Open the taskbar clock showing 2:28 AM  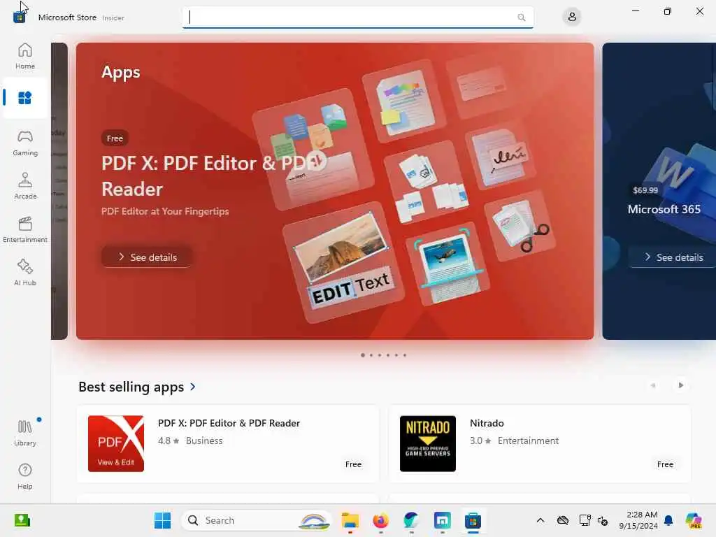point(638,520)
